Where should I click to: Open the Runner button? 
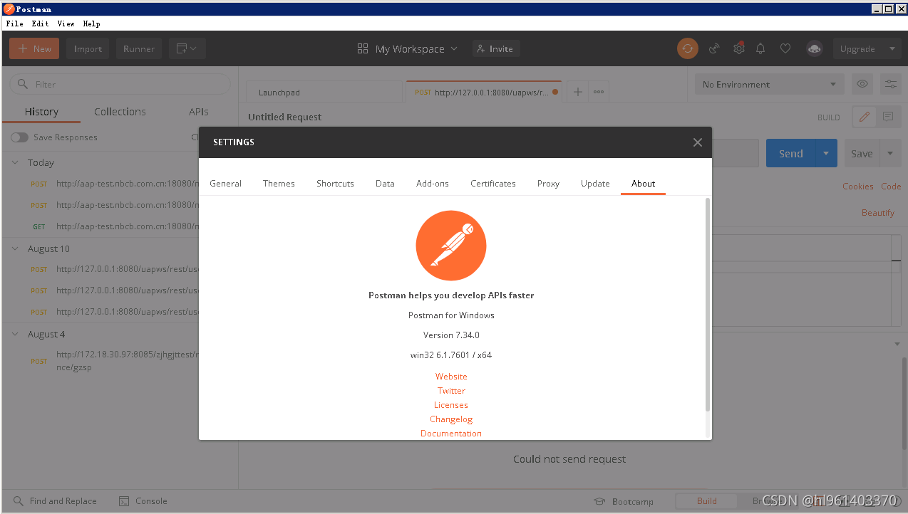[x=139, y=48]
